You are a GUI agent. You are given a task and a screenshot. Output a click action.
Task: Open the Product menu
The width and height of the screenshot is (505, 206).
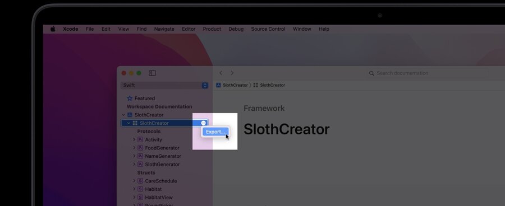[212, 29]
